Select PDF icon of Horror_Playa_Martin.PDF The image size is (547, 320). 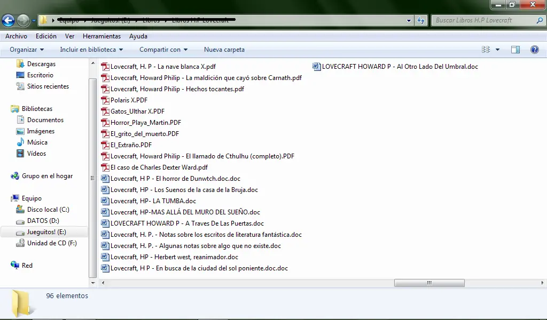[105, 123]
